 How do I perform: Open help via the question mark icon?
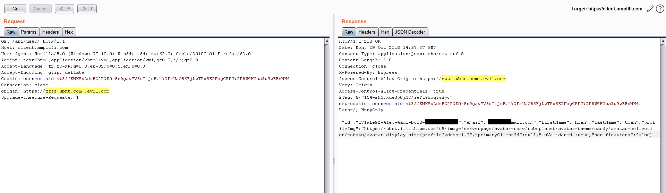click(660, 9)
